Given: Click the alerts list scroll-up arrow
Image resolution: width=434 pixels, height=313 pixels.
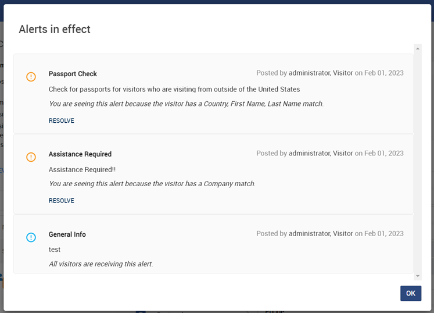Looking at the screenshot, I should [418, 48].
